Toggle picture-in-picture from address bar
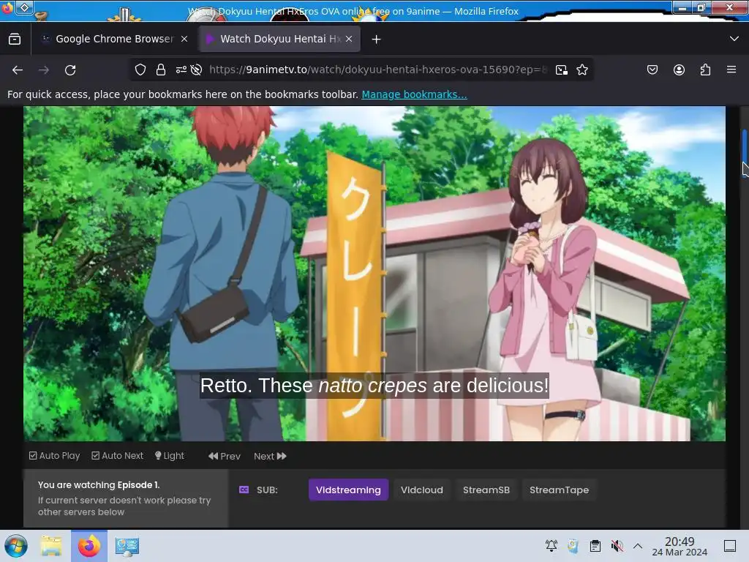The height and width of the screenshot is (562, 749). 562,70
